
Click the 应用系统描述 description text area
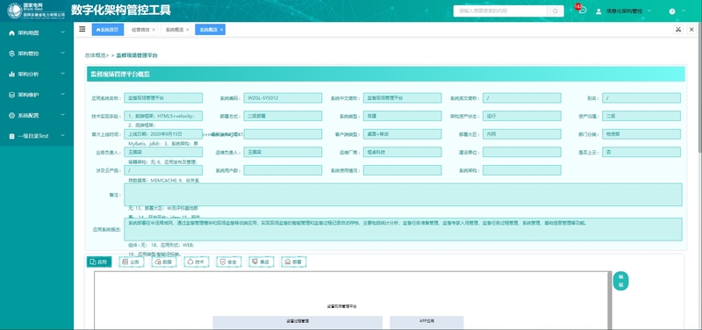tap(403, 229)
